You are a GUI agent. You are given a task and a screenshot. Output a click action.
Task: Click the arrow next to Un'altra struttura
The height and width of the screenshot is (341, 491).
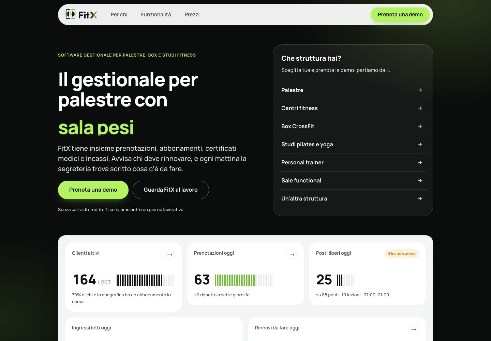coord(420,198)
